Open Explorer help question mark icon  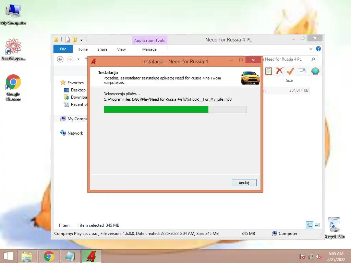click(318, 49)
